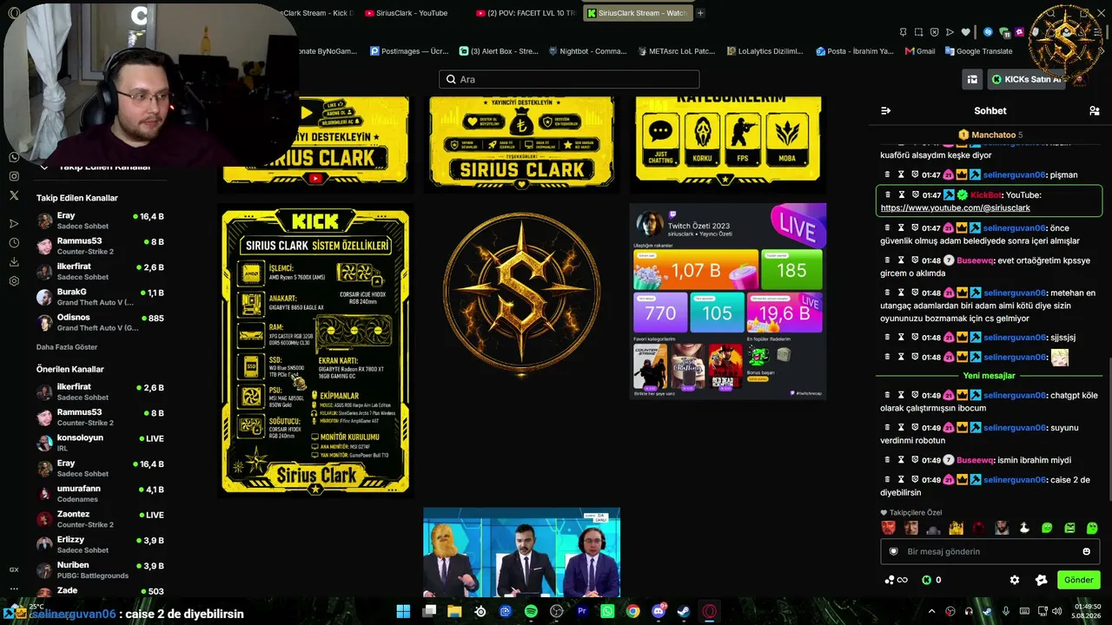The image size is (1112, 625).
Task: Open the Twitch Özeti 2023 panel image
Action: (x=728, y=301)
